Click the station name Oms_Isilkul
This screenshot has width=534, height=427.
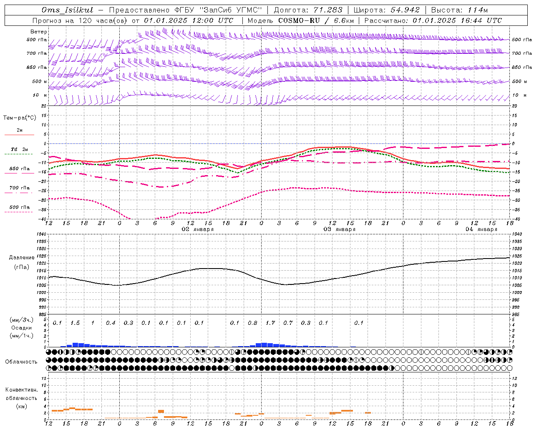pyautogui.click(x=68, y=10)
